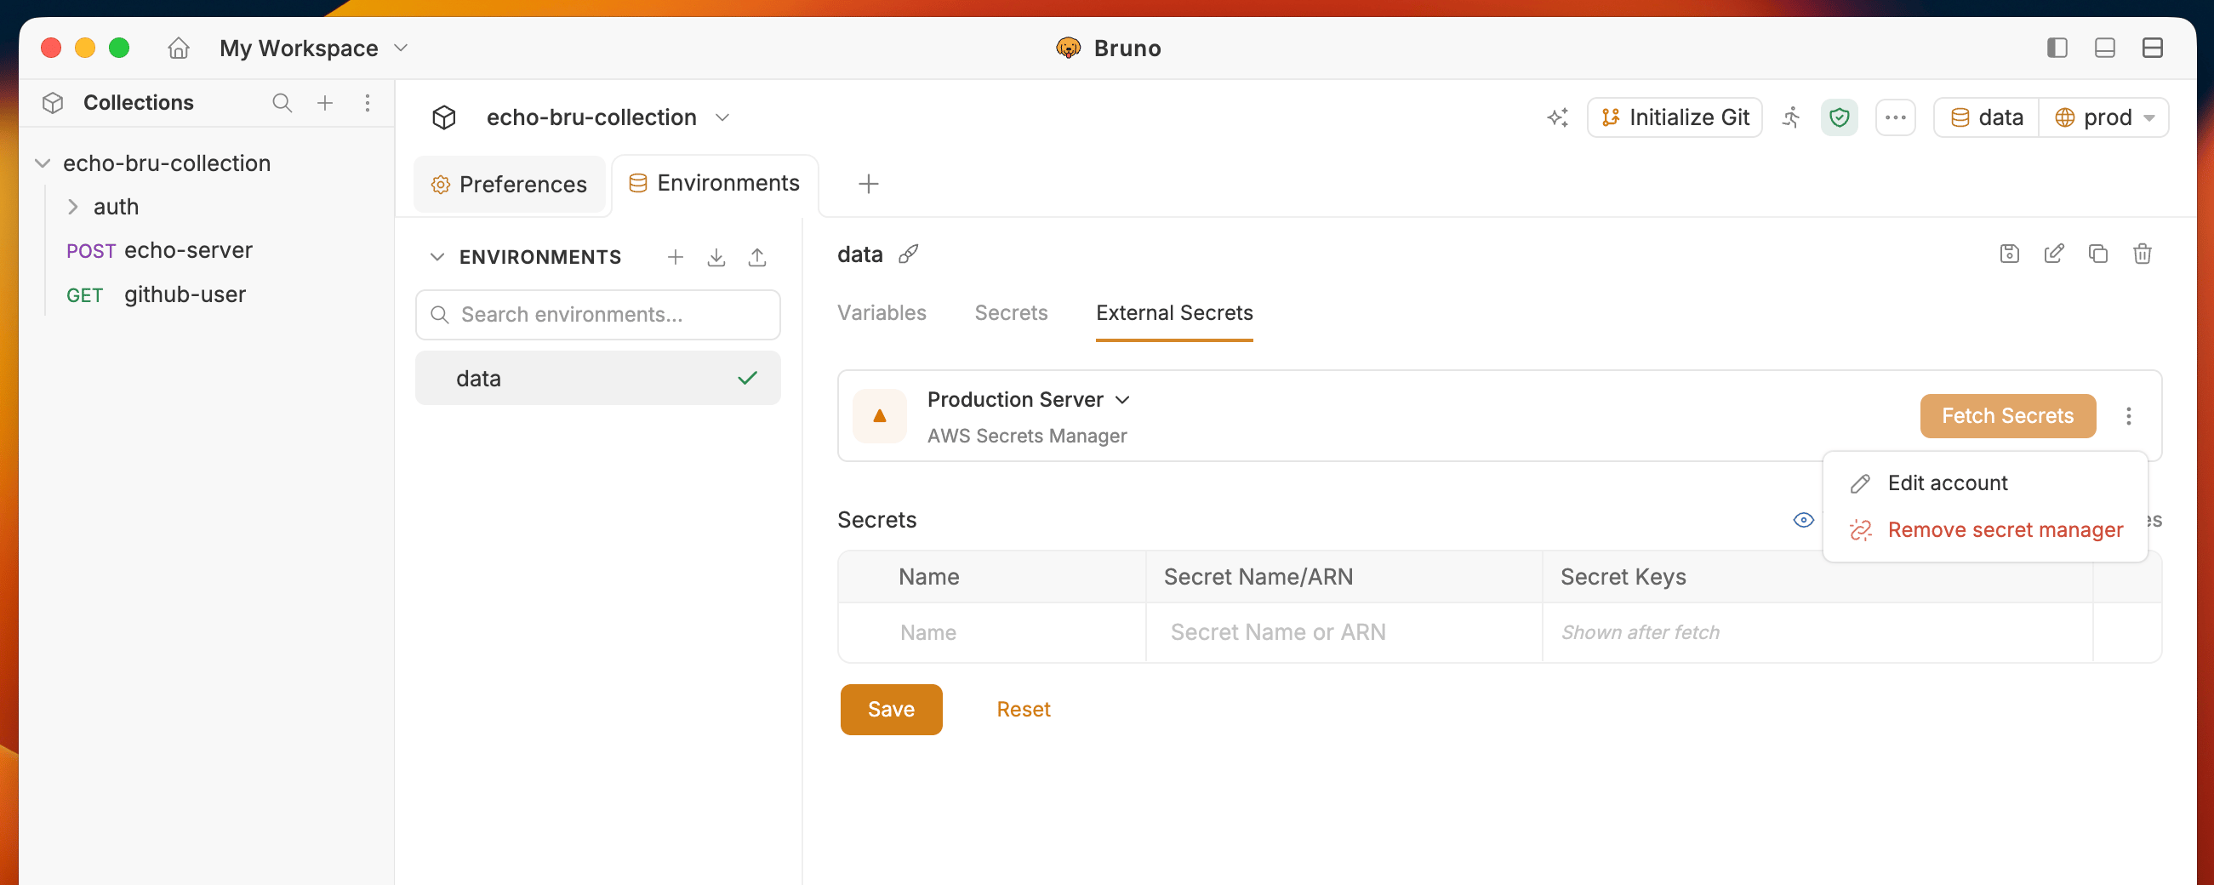Toggle the left sidebar layout icon
Viewport: 2214px width, 885px height.
point(2057,49)
